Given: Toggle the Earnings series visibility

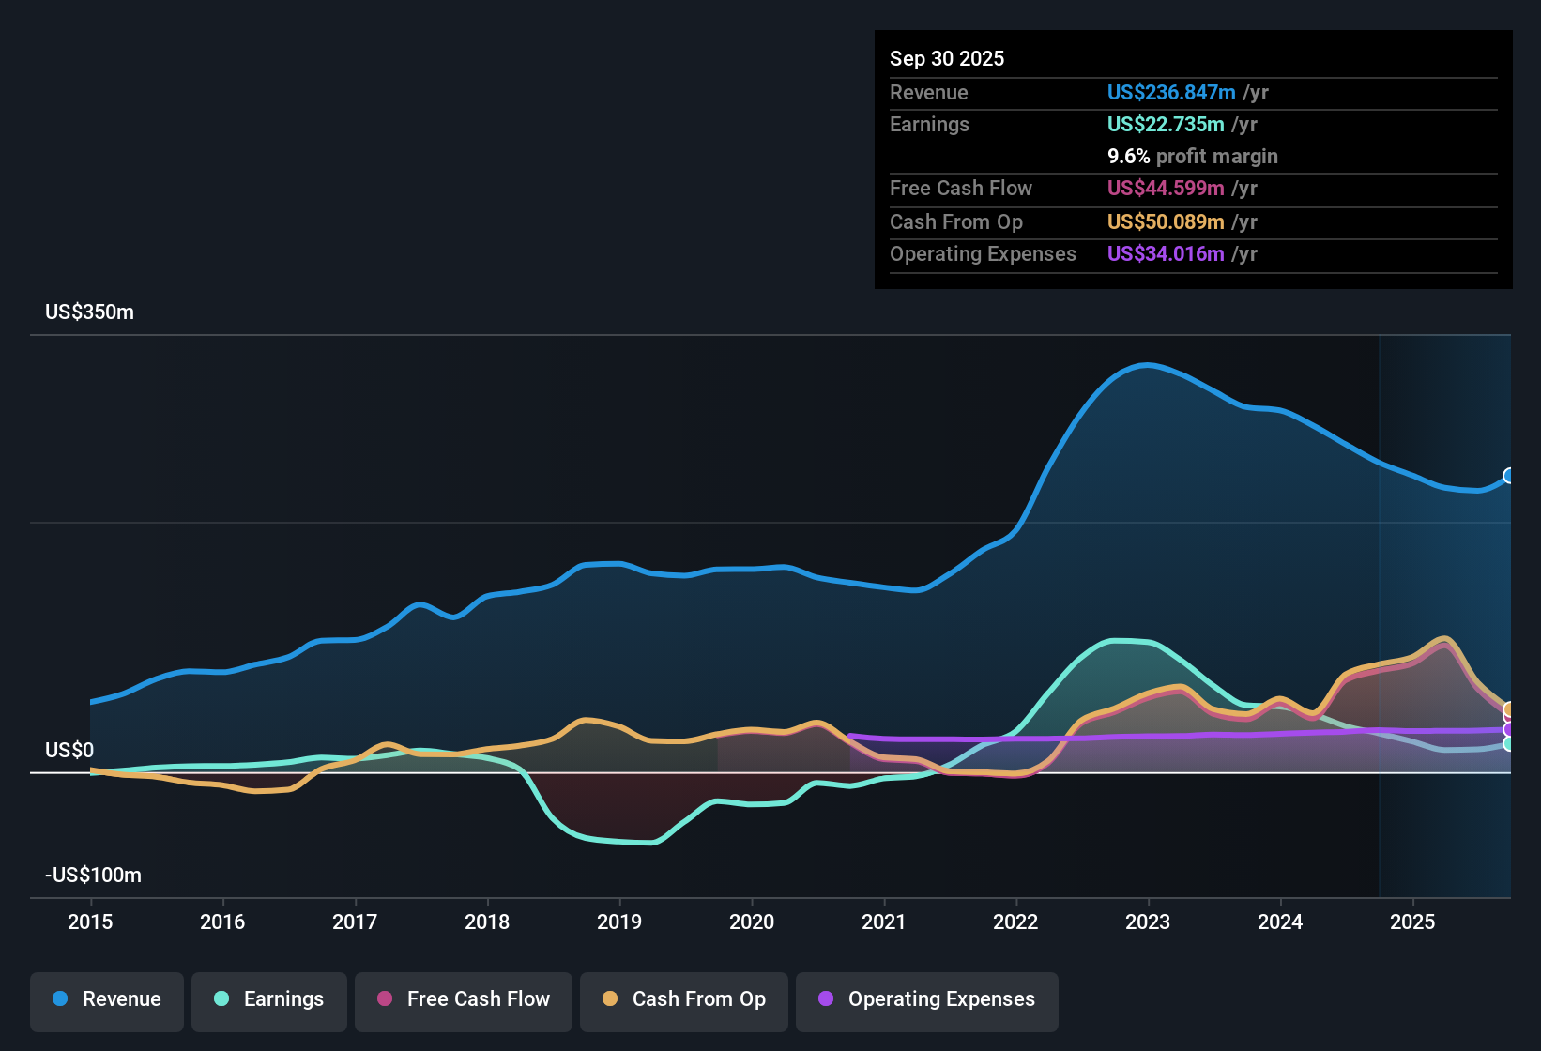Looking at the screenshot, I should 268,999.
